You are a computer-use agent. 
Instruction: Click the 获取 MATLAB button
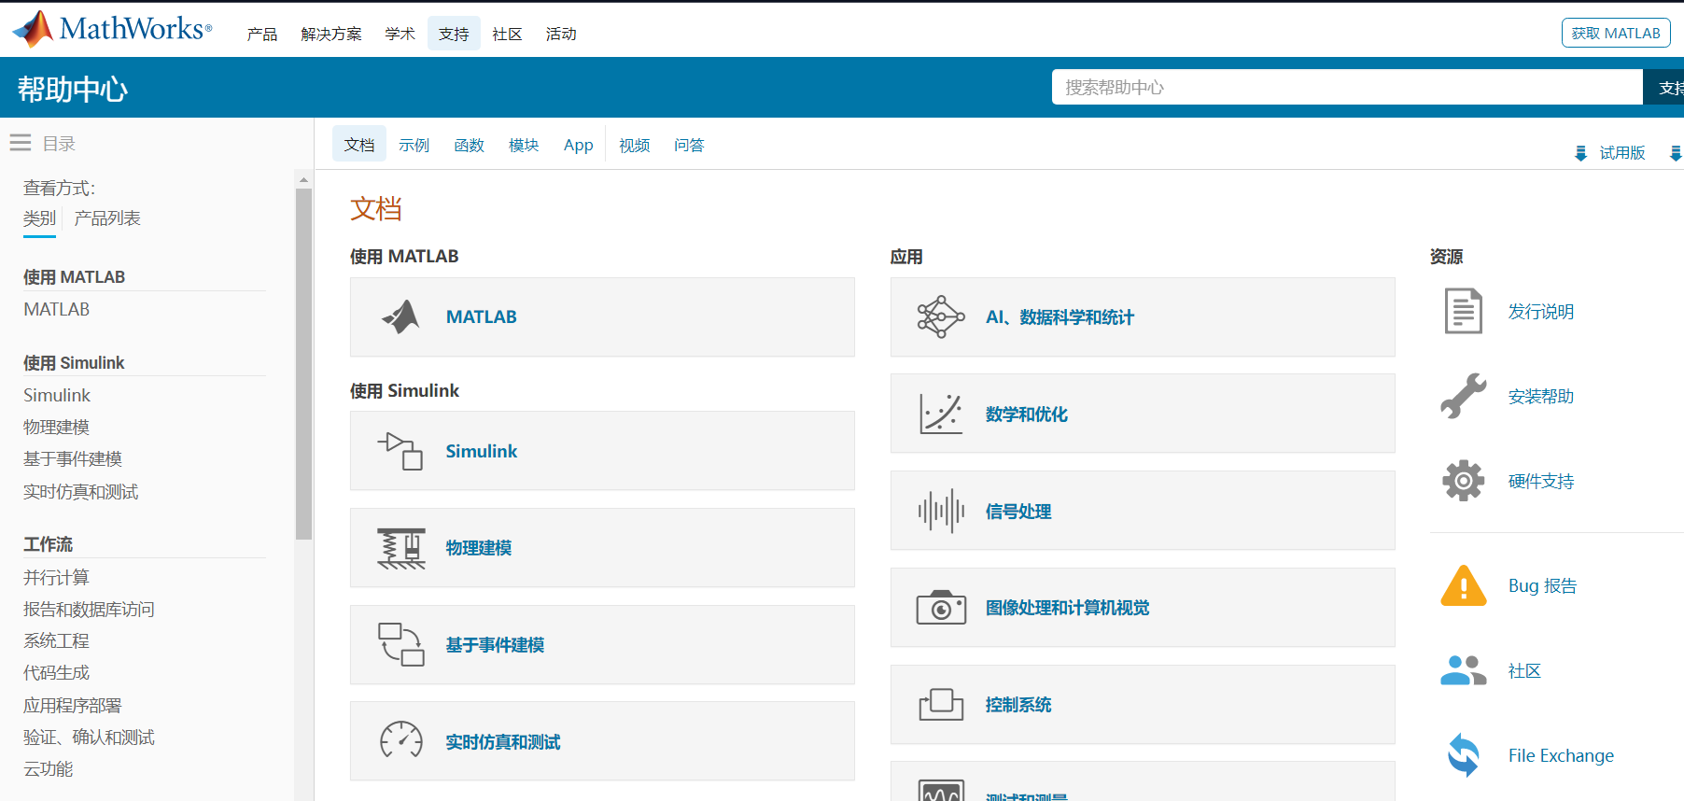tap(1616, 33)
